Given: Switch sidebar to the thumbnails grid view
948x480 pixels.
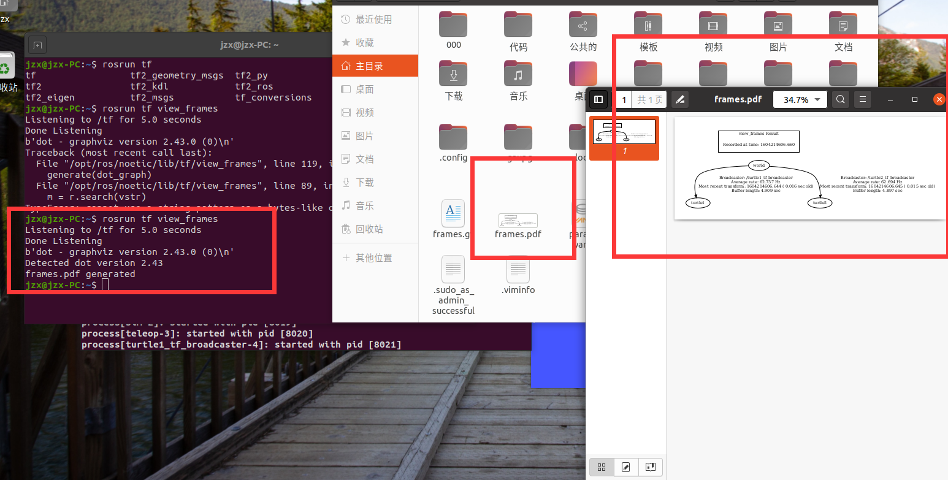Looking at the screenshot, I should [602, 467].
